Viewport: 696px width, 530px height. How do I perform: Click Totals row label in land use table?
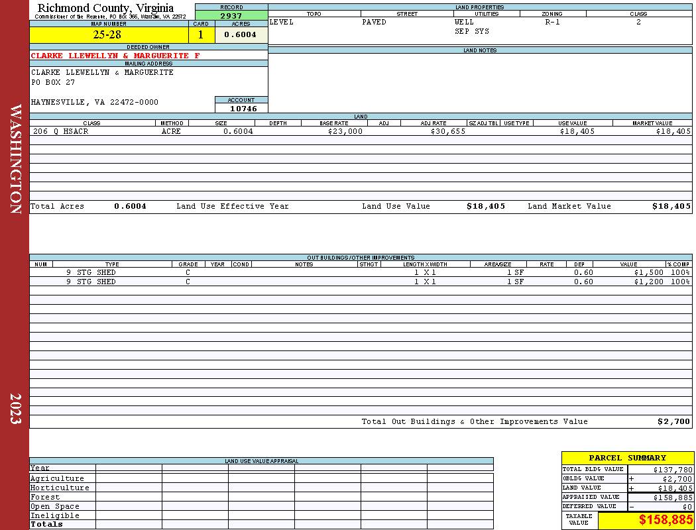click(x=46, y=524)
